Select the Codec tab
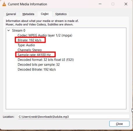Viewport: 133px width, 131px height. 45,14
